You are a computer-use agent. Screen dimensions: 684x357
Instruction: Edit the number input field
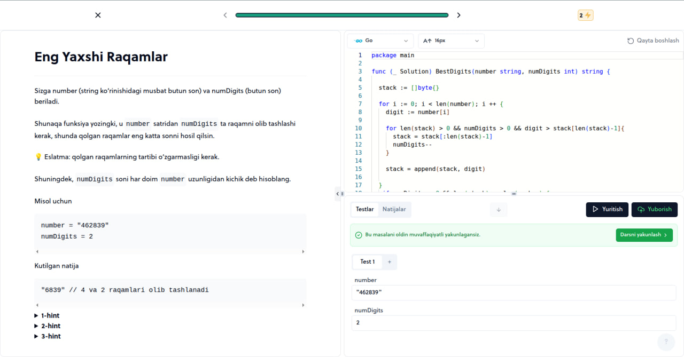(514, 292)
